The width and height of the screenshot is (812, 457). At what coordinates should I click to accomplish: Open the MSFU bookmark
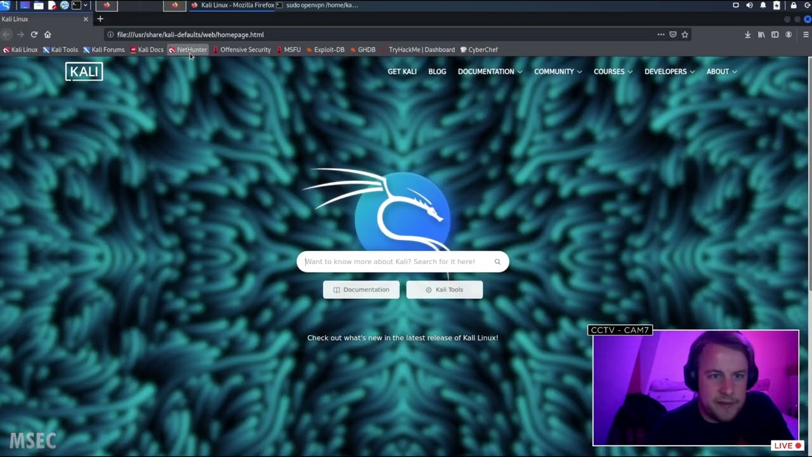click(288, 50)
